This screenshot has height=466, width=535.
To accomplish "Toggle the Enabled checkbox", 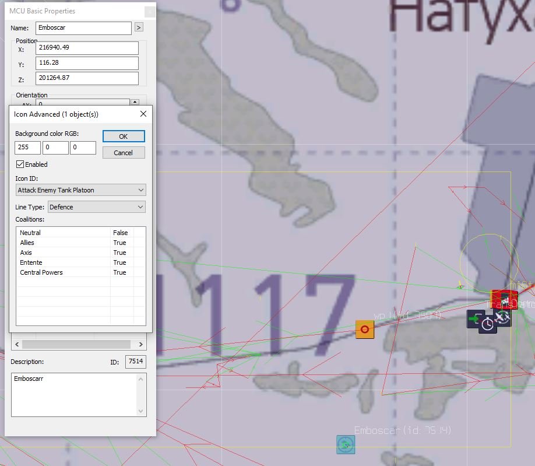I will point(20,164).
